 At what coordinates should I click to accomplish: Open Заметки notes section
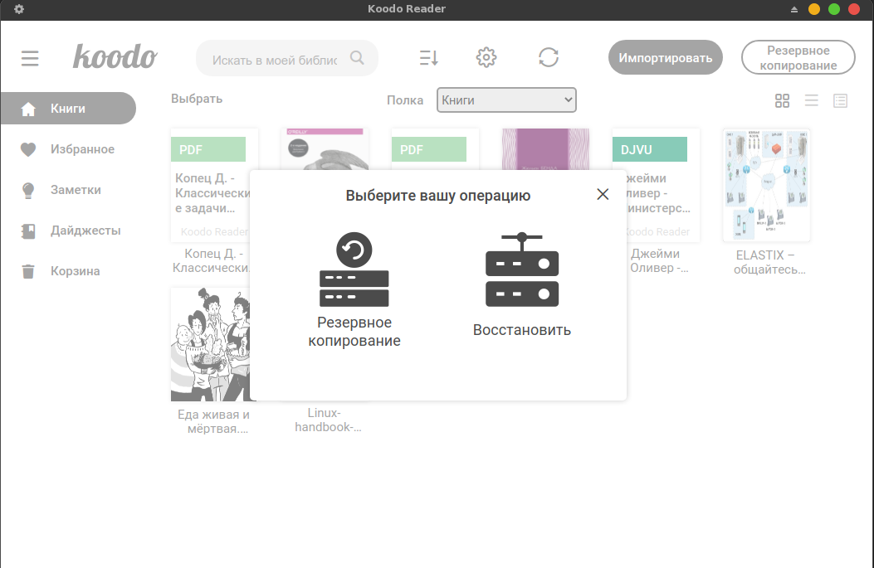point(76,190)
